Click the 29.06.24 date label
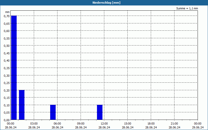Screen dimensions: 208x130 (198, 127)
